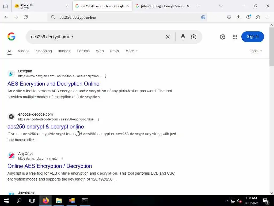Open the Downloads panel
The image size is (274, 206).
[x=238, y=17]
